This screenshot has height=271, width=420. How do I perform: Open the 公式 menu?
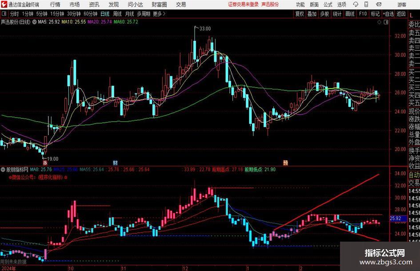point(328,4)
